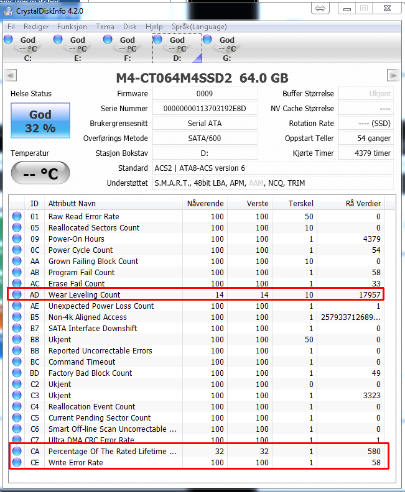Open the Funksjon menu
The width and height of the screenshot is (405, 492).
click(x=72, y=27)
